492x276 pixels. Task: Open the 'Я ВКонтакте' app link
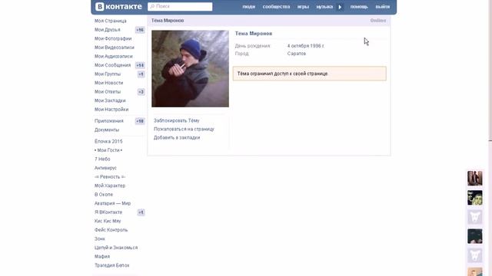[108, 212]
